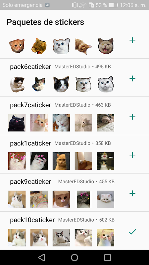The width and height of the screenshot is (149, 265).
Task: Tap the Android home circle button
Action: (x=74, y=258)
